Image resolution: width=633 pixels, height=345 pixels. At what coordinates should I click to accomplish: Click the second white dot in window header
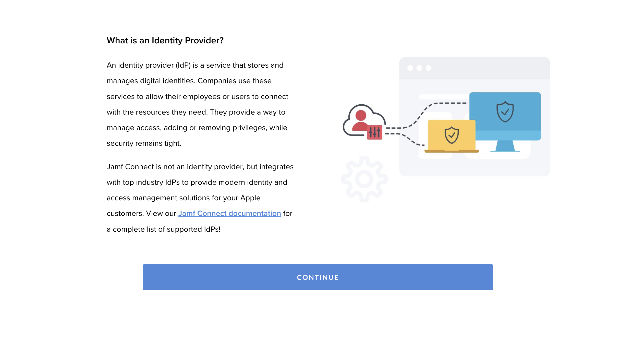coord(419,68)
